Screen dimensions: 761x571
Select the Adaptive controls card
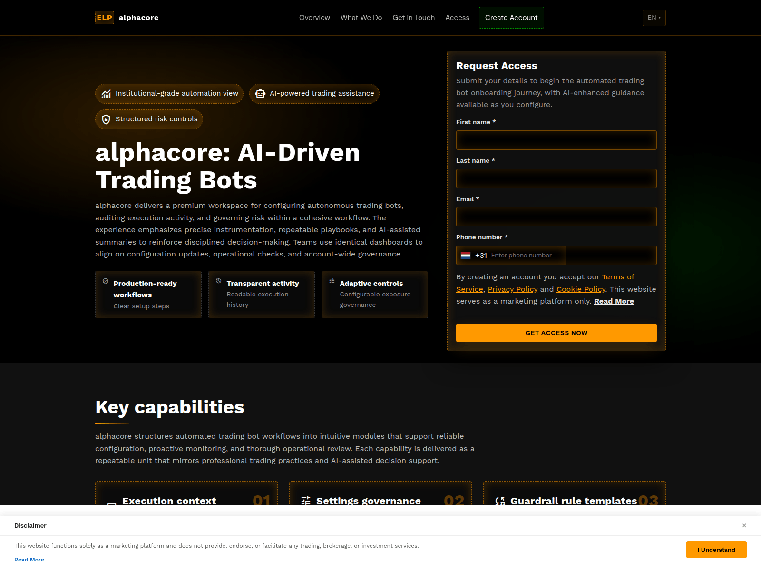tap(375, 295)
